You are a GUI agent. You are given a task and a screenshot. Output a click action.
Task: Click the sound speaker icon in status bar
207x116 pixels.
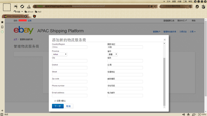[184, 114]
